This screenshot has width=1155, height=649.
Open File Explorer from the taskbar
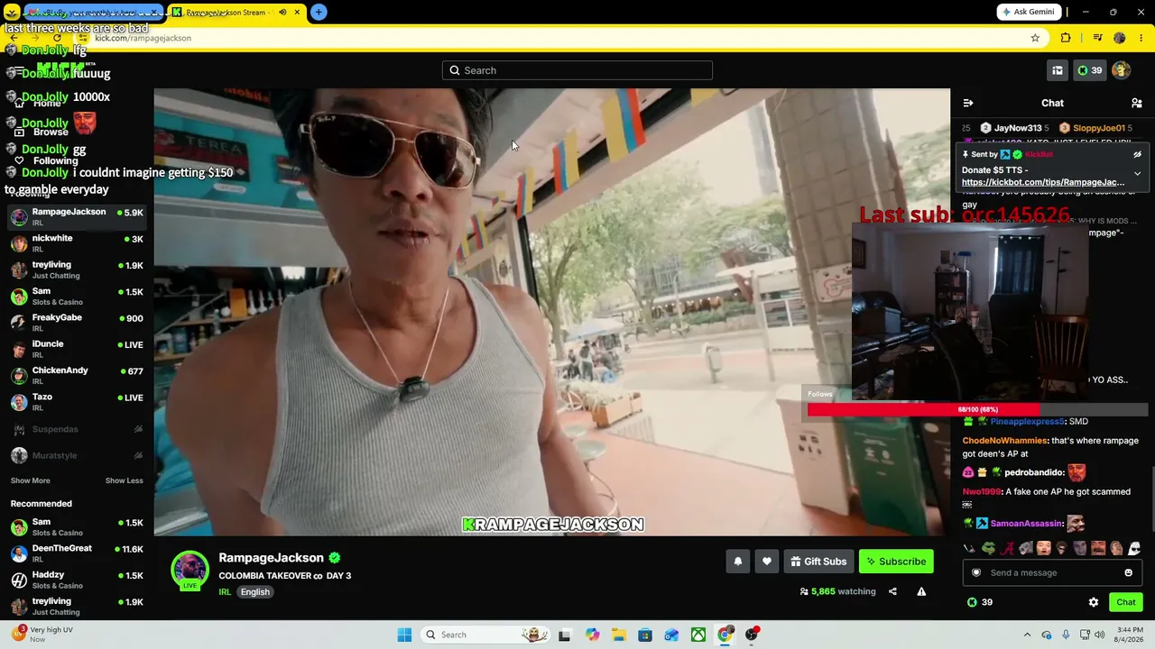pos(618,635)
